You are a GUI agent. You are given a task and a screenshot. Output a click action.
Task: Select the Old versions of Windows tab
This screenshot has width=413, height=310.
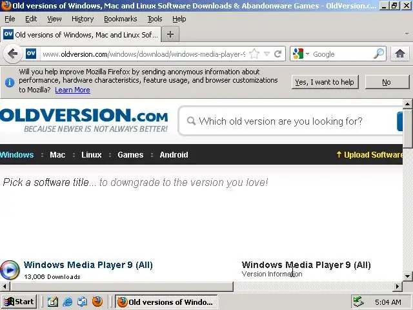pos(80,34)
